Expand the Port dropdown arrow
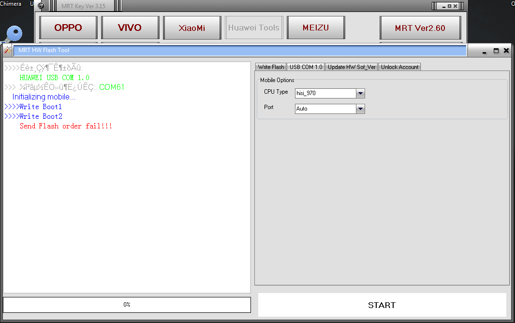 coord(360,109)
